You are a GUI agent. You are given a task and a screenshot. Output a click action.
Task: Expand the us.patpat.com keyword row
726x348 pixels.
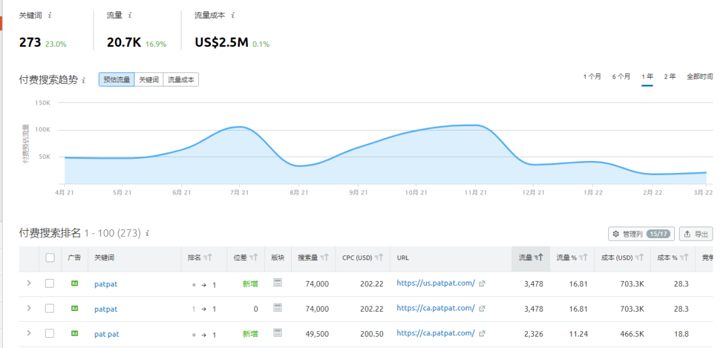(x=28, y=283)
